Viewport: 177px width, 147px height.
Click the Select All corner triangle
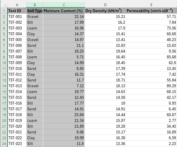[4, 5]
